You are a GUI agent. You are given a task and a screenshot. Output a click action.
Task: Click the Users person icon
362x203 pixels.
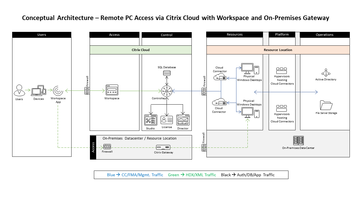(19, 91)
